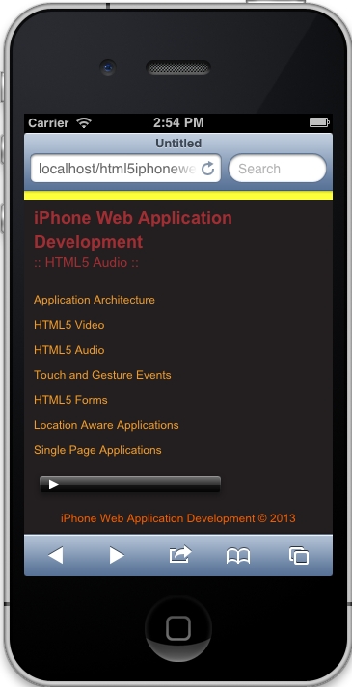Tap the iPhone Web Application Development heading

coord(133,229)
